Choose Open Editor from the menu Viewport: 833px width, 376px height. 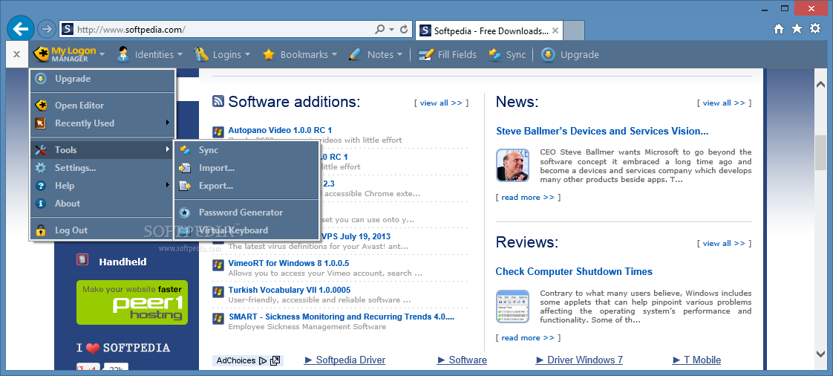tap(102, 106)
